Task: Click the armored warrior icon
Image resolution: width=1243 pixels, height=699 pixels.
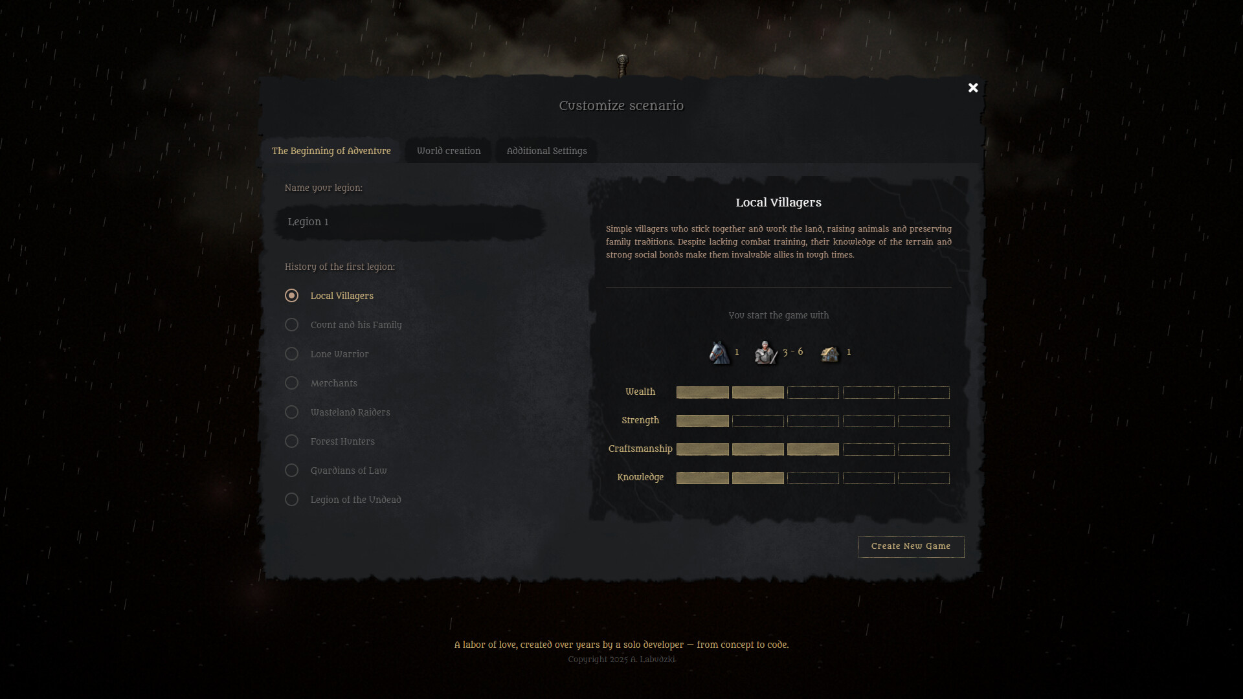Action: click(765, 353)
